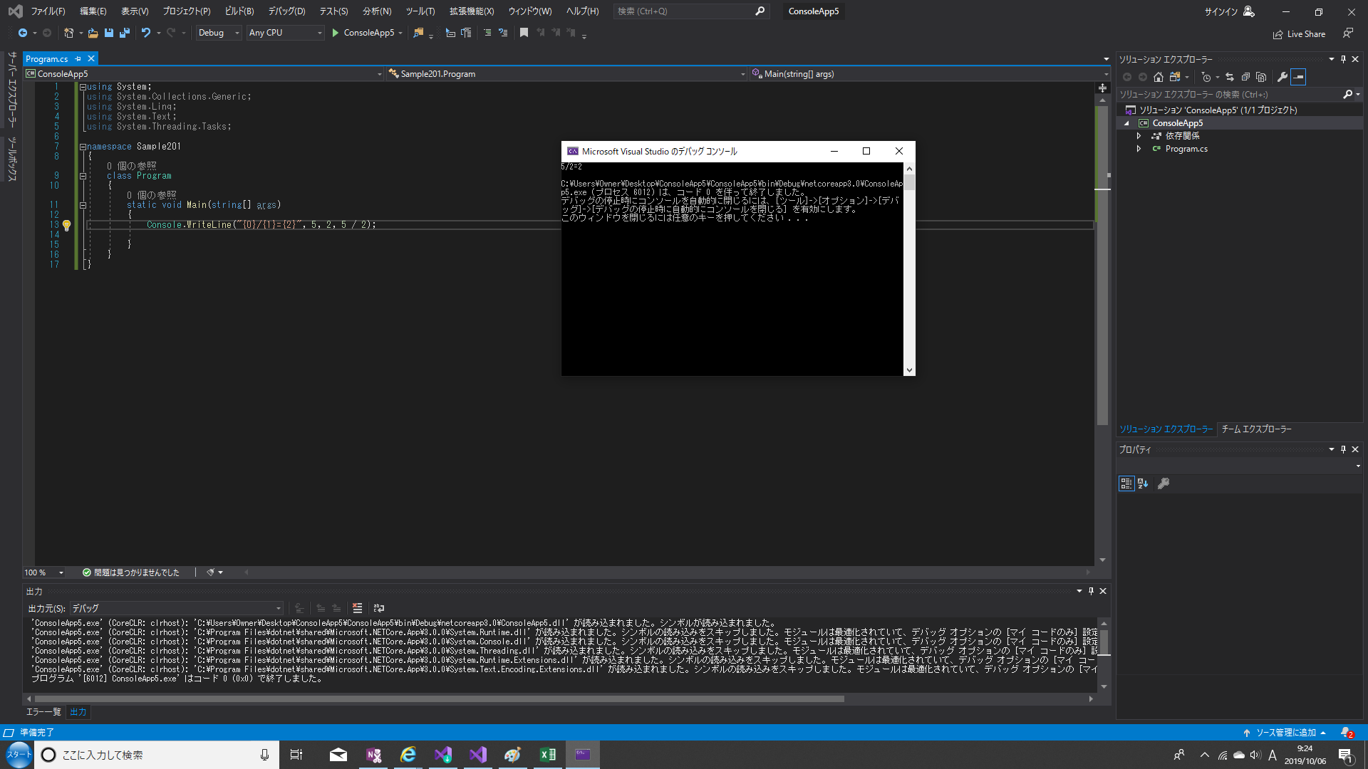Click the サインイン button
This screenshot has height=769, width=1368.
click(x=1229, y=11)
